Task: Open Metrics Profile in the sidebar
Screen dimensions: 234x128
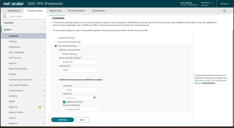Action: pyautogui.click(x=16, y=112)
